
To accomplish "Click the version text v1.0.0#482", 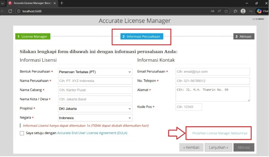I will 258,19.
